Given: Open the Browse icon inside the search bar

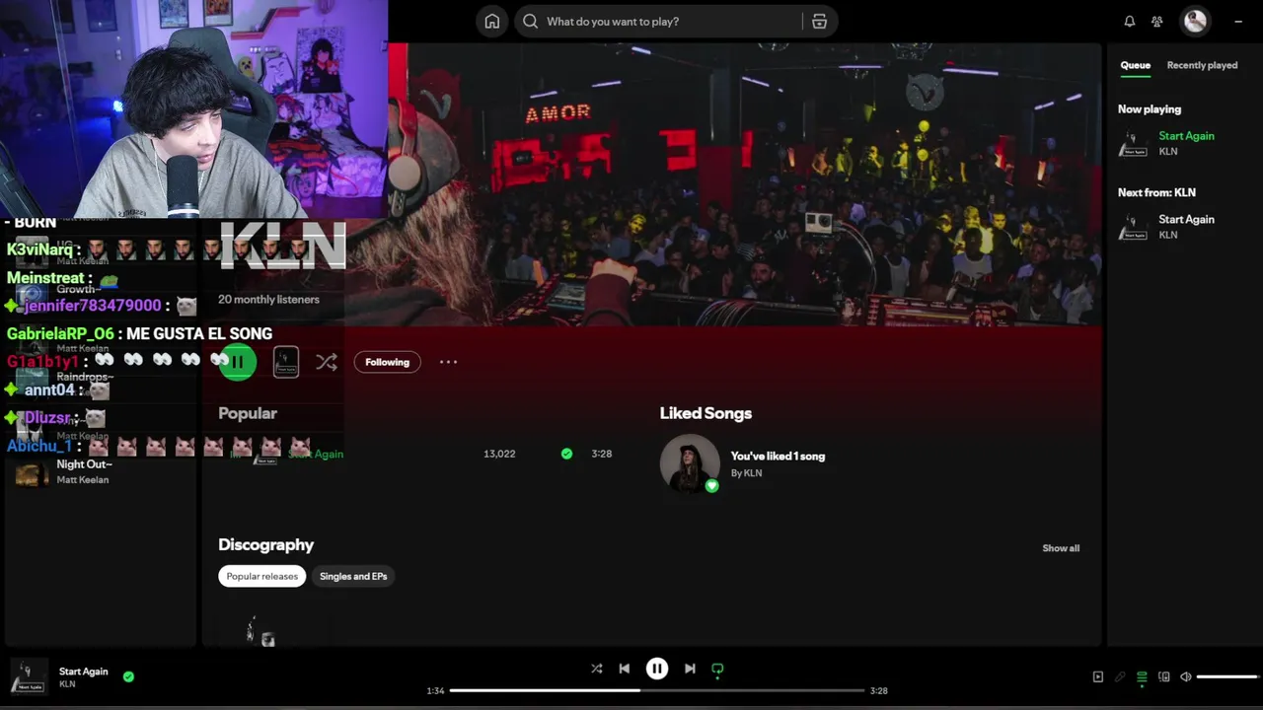Looking at the screenshot, I should coord(819,22).
